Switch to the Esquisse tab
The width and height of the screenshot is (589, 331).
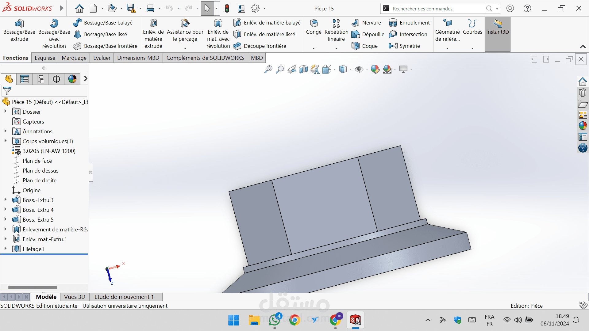(x=45, y=58)
